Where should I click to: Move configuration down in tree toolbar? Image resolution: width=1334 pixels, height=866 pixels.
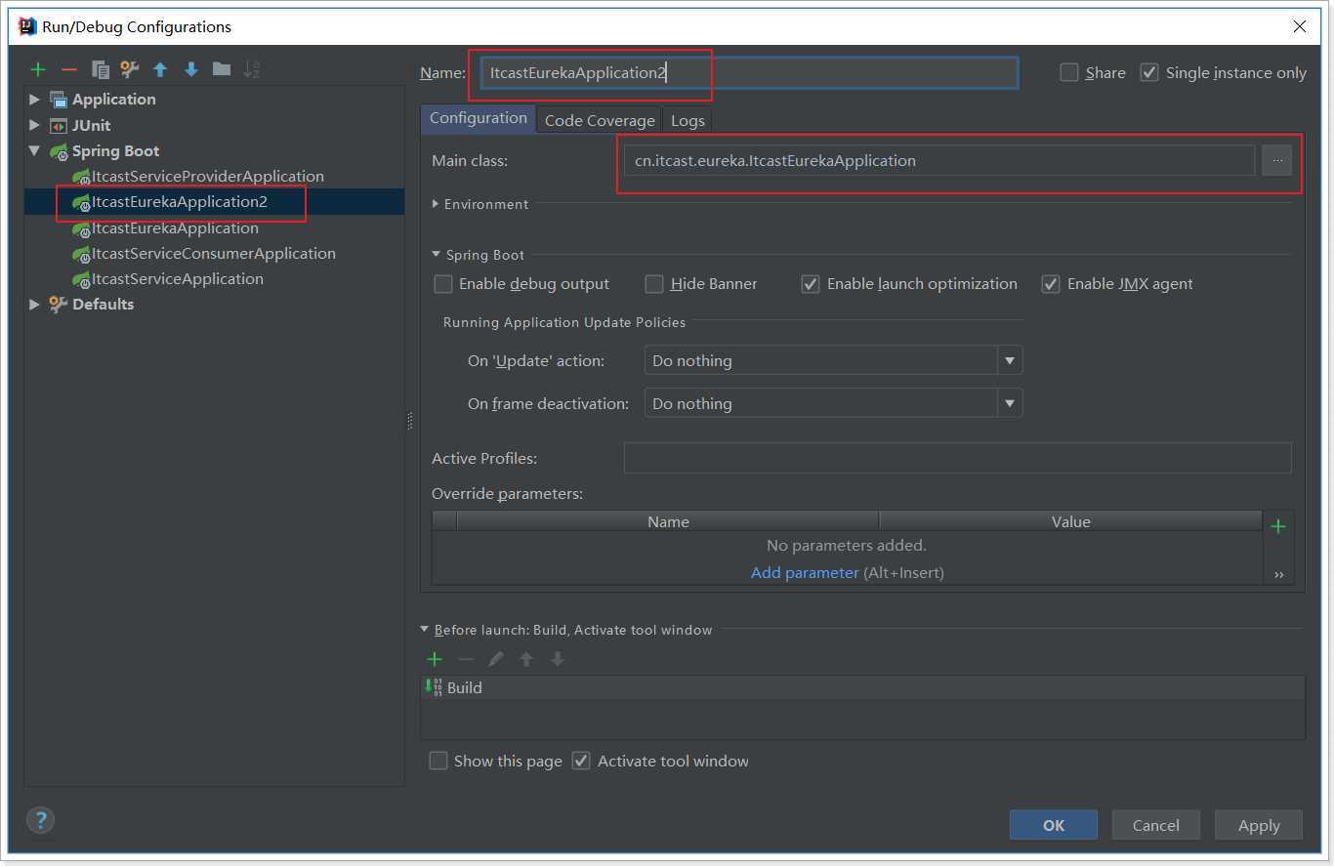point(191,69)
